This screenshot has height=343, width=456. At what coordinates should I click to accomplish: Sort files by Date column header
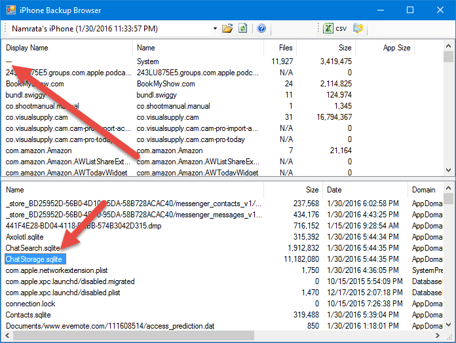[x=365, y=190]
